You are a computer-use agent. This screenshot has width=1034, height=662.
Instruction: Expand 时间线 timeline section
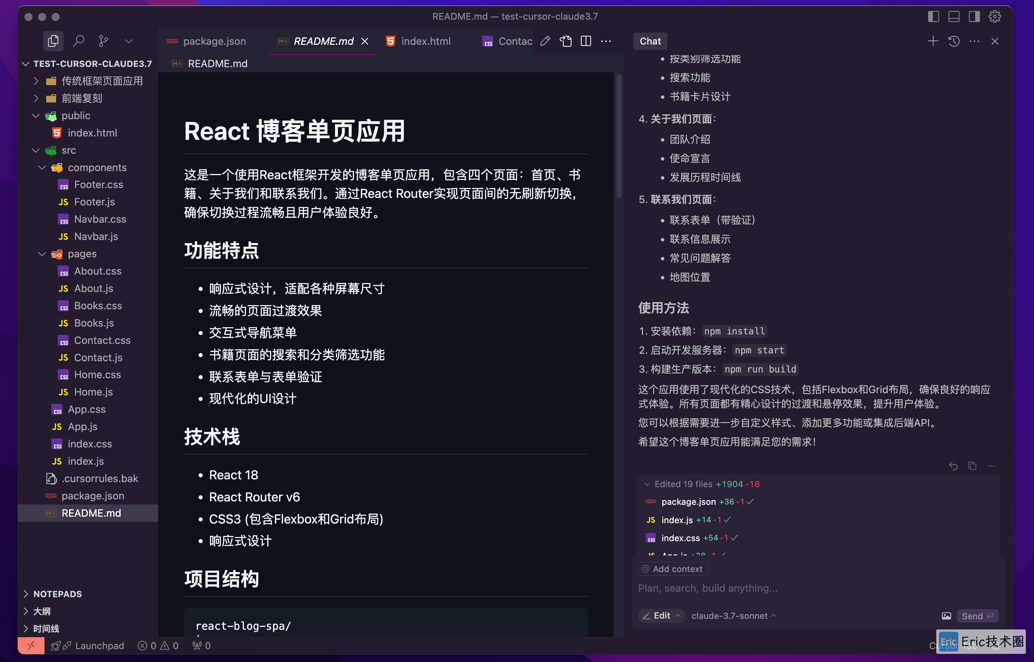click(x=88, y=628)
